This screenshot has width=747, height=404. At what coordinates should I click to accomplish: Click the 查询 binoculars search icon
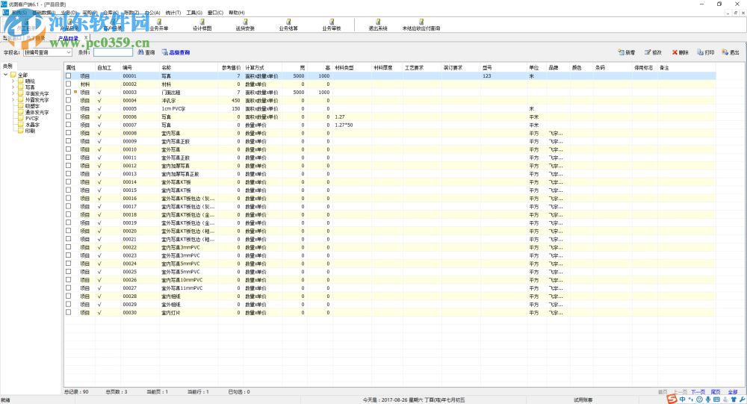[x=140, y=52]
